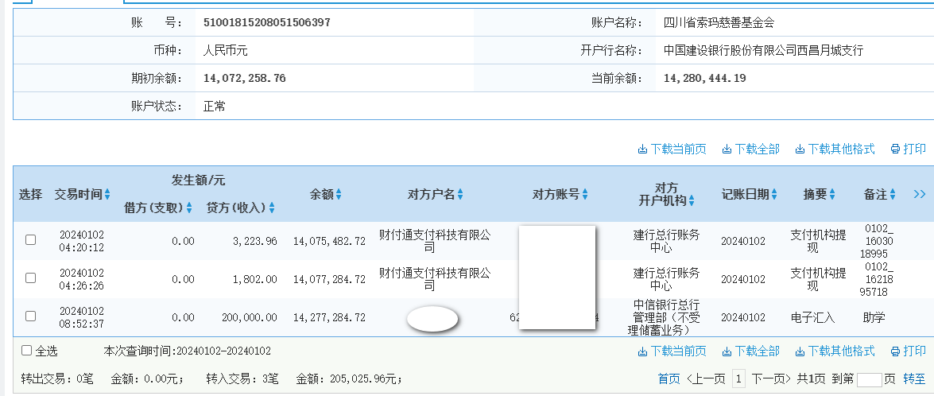Go to 下一页 next page
934x396 pixels.
771,379
